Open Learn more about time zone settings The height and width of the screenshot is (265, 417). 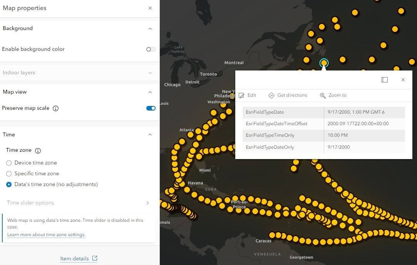tap(46, 235)
